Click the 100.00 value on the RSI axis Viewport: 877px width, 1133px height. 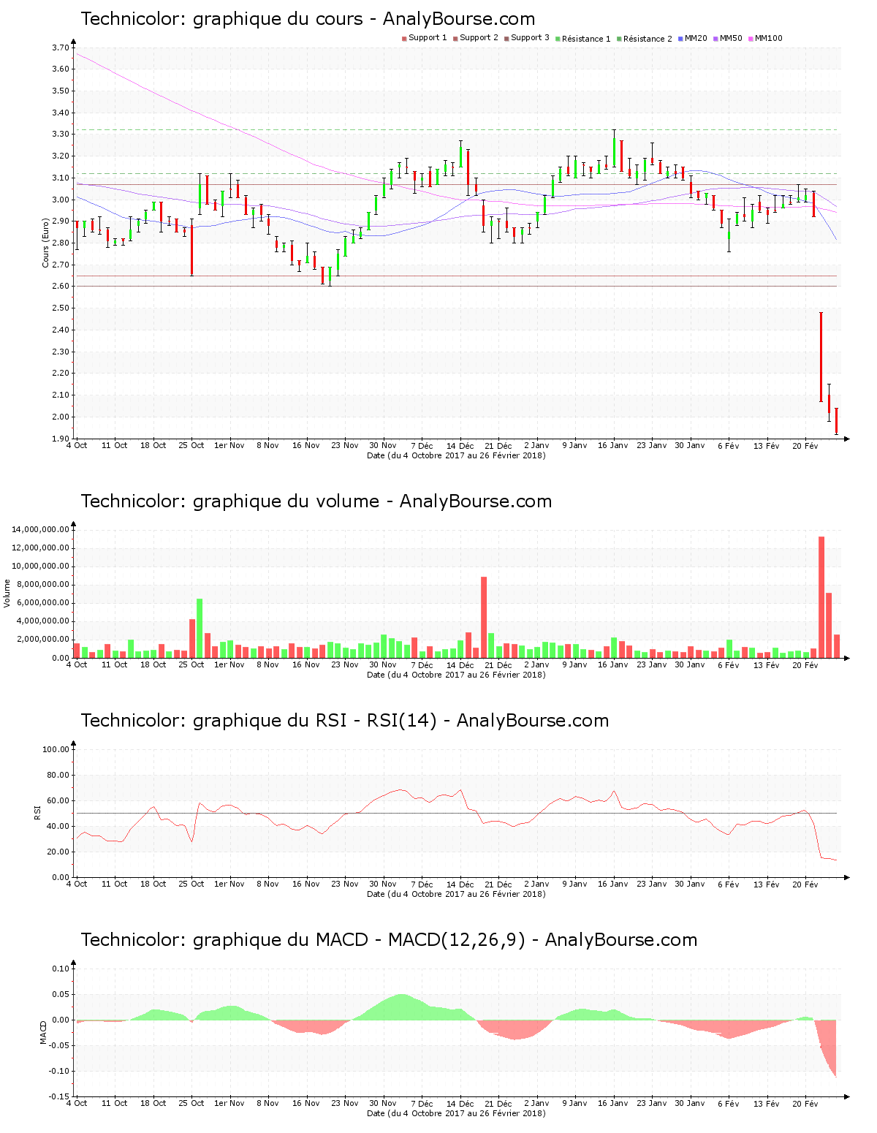click(x=56, y=749)
